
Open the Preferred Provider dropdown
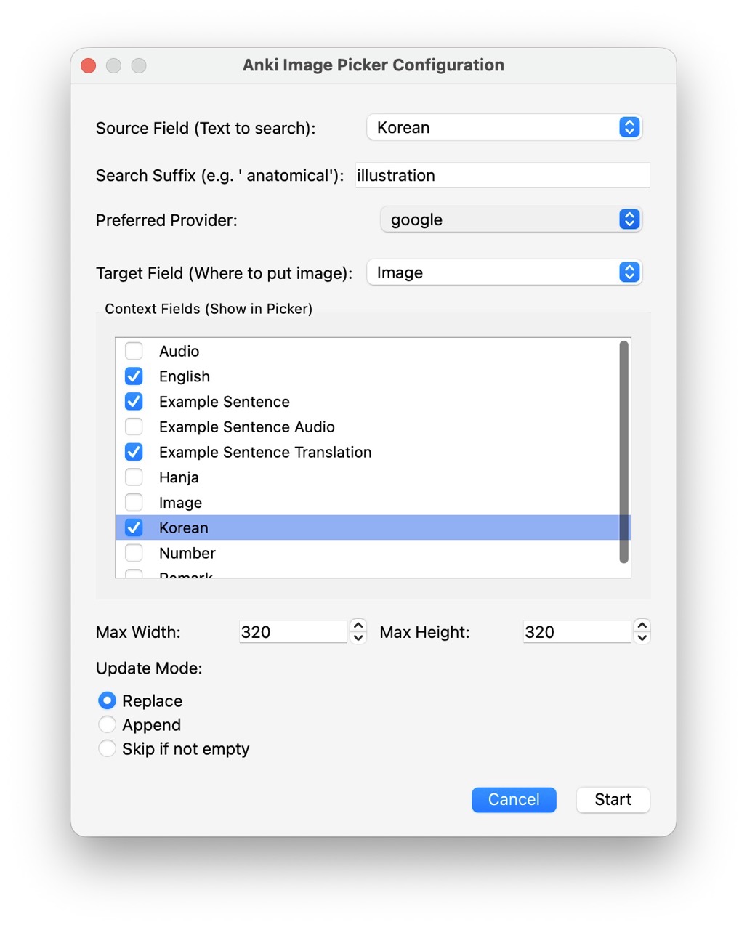tap(511, 219)
